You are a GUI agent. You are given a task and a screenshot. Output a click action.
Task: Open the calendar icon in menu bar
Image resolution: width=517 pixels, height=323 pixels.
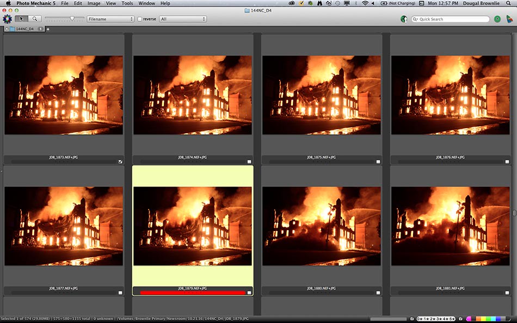click(421, 3)
